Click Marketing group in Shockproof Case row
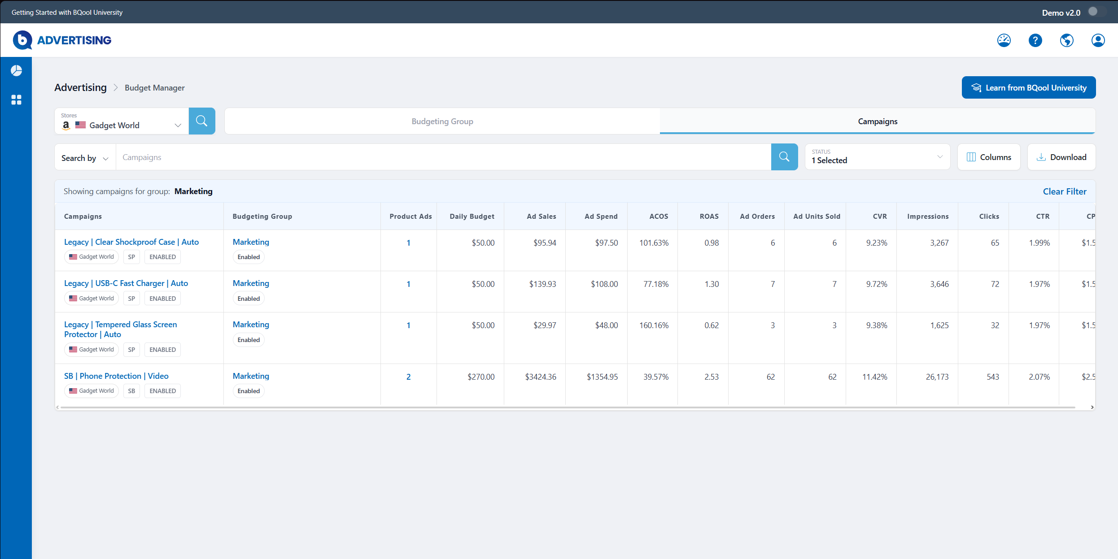 click(251, 242)
